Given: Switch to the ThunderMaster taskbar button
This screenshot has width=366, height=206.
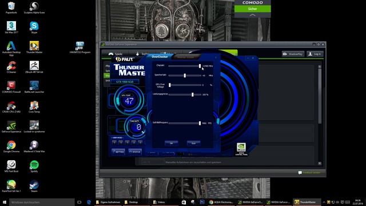Looking at the screenshot, I should pyautogui.click(x=307, y=202).
